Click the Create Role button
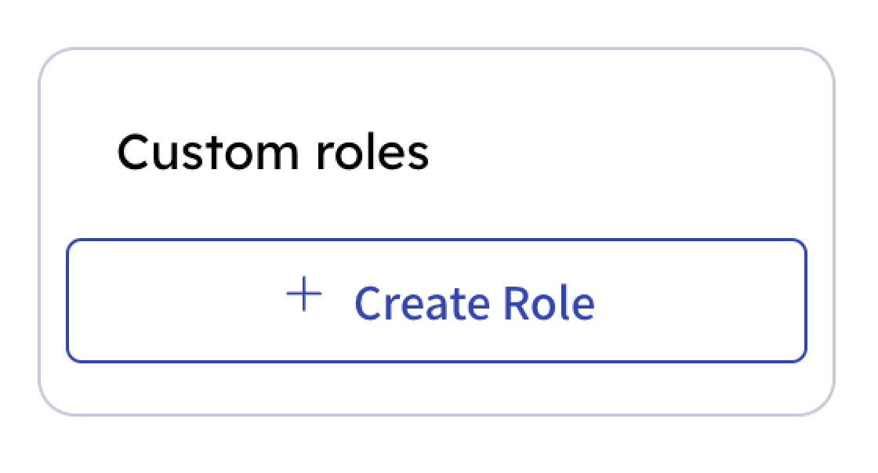 tap(436, 301)
